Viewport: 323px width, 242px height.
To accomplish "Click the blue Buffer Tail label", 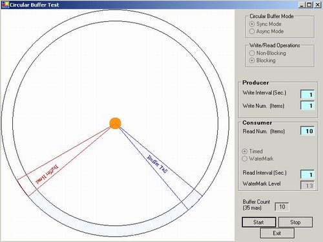I will tap(157, 165).
